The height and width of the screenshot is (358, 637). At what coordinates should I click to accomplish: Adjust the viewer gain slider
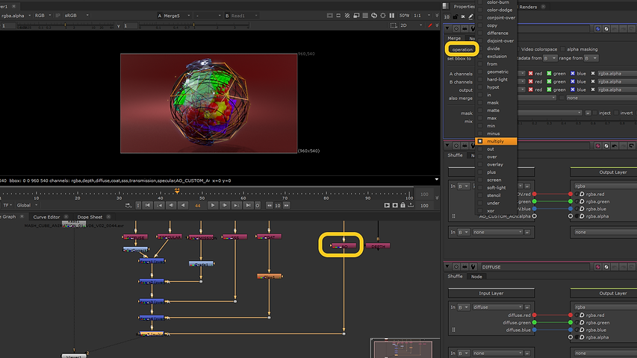click(x=65, y=25)
